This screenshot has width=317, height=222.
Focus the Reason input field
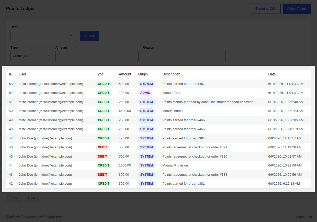click(x=184, y=56)
